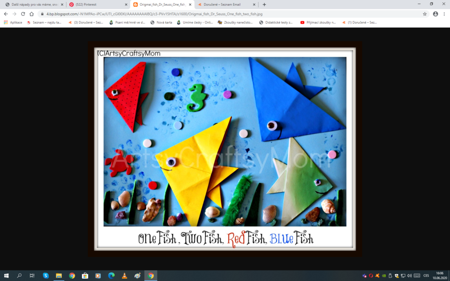Image resolution: width=450 pixels, height=281 pixels.
Task: Launch Skype from the taskbar
Action: point(46,276)
